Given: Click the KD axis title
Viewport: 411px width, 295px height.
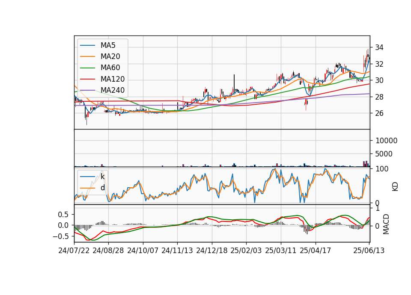Looking at the screenshot, I should [395, 187].
